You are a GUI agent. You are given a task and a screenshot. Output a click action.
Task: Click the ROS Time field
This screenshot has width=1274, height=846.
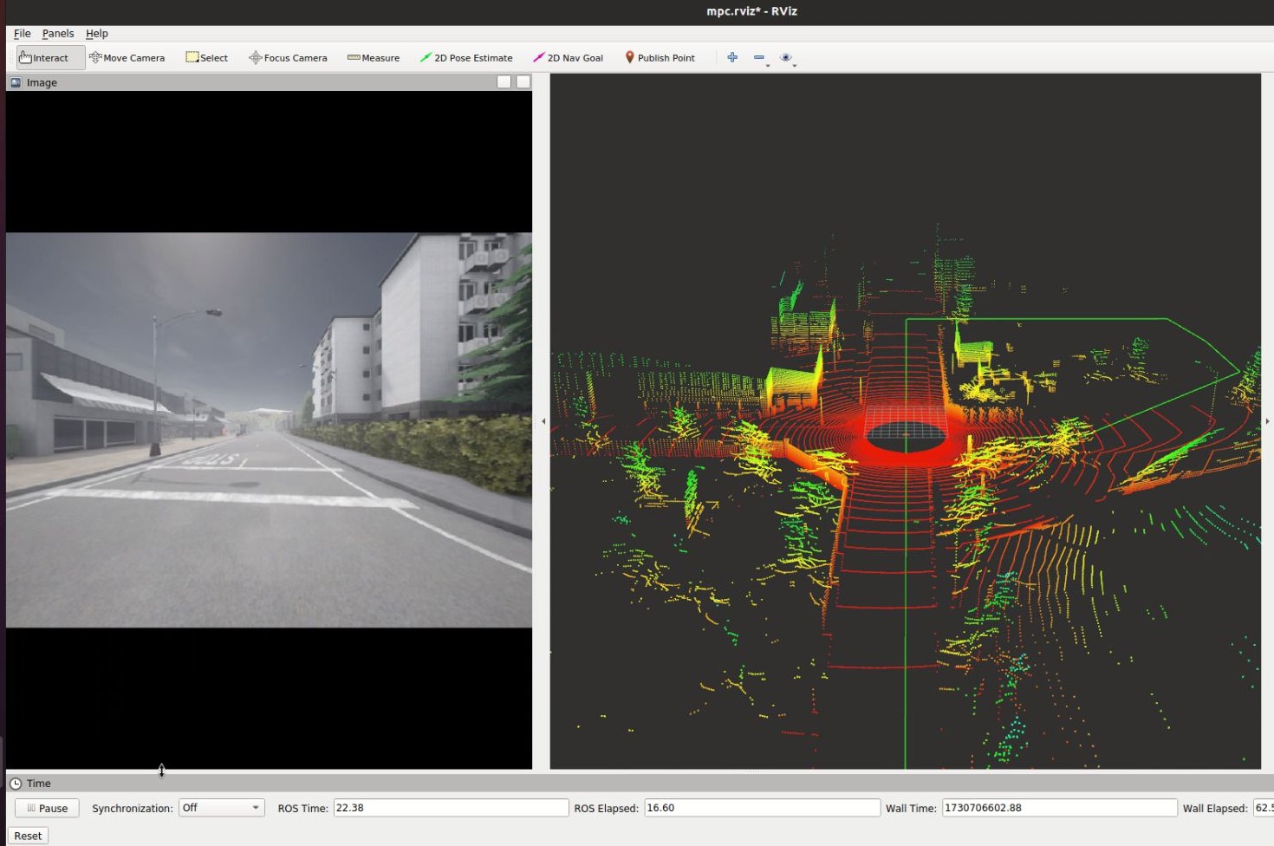point(450,808)
